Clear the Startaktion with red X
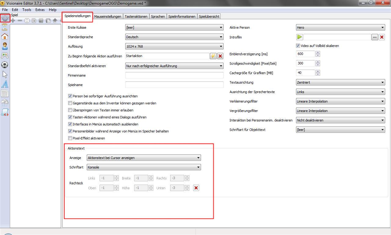The width and height of the screenshot is (391, 235). pos(220,56)
